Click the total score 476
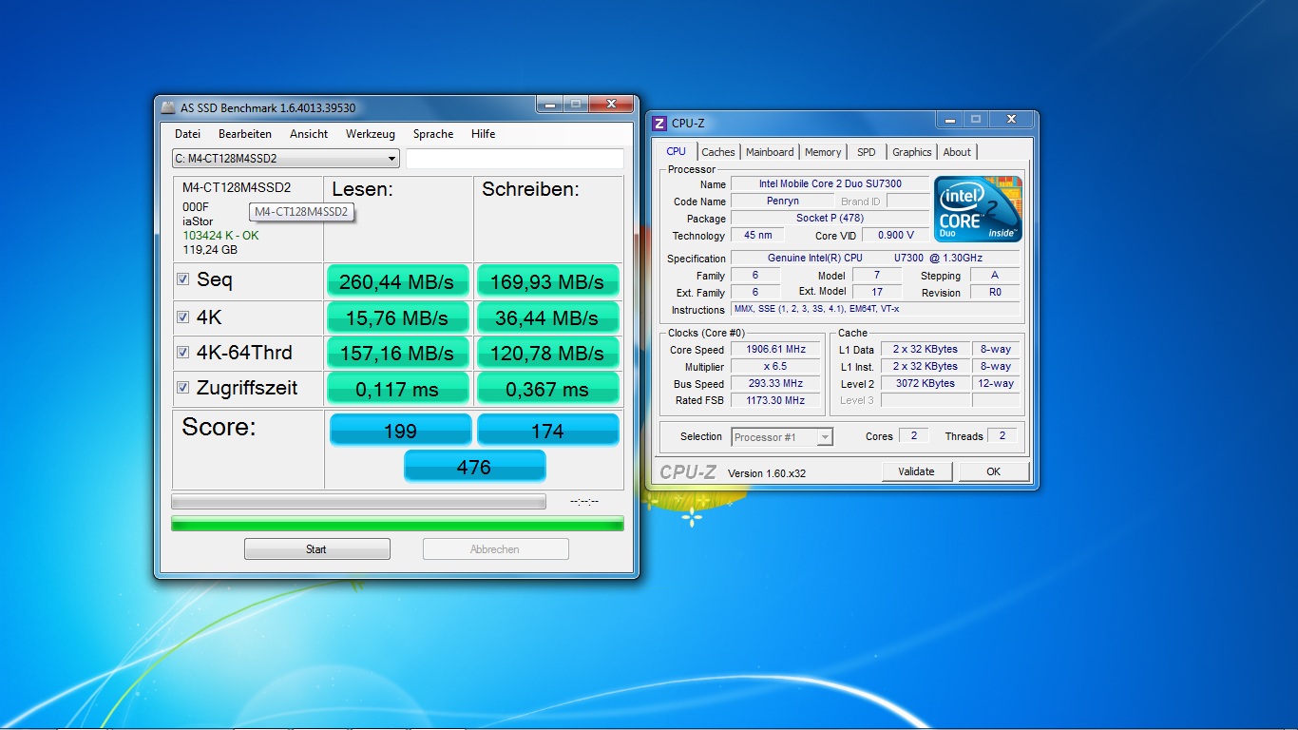The image size is (1298, 730). coord(474,466)
